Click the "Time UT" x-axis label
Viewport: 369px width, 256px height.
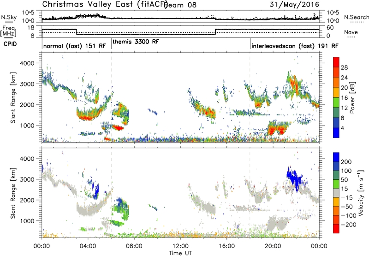point(180,253)
